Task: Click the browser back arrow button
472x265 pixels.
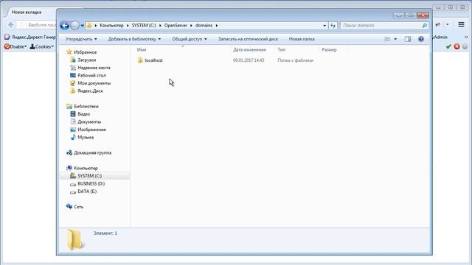Action: [x=11, y=25]
